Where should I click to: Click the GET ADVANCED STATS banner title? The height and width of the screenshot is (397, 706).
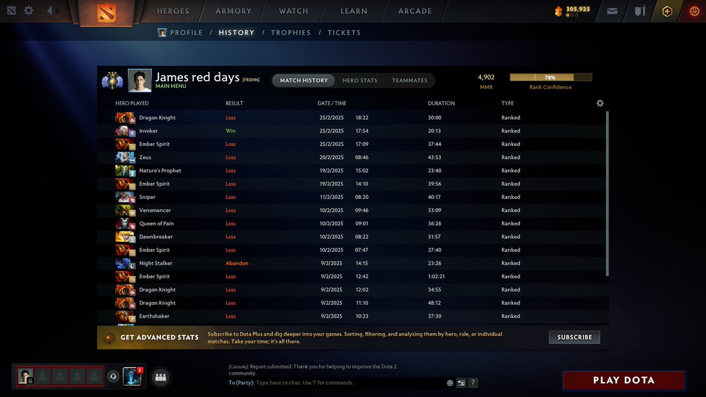(x=159, y=338)
